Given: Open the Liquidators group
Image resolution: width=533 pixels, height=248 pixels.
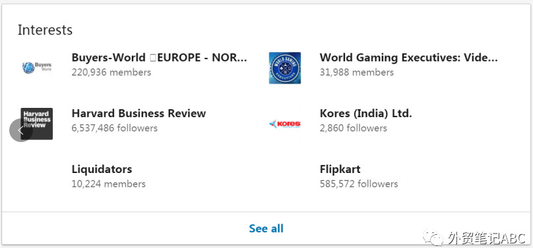Looking at the screenshot, I should click(x=102, y=169).
